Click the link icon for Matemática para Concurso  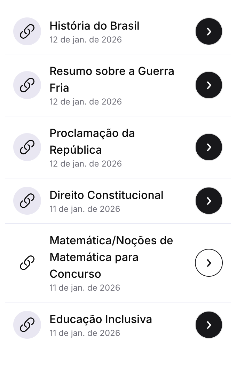27,263
